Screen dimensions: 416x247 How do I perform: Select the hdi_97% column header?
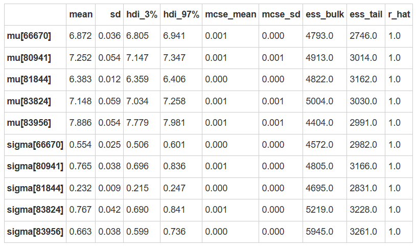click(181, 14)
